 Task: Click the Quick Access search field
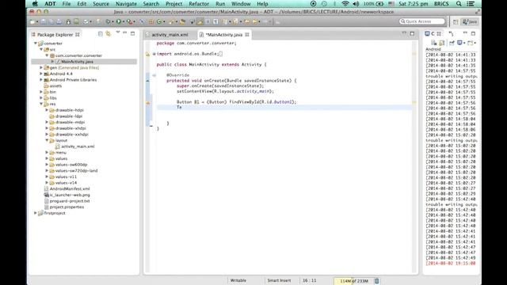pyautogui.click(x=422, y=21)
